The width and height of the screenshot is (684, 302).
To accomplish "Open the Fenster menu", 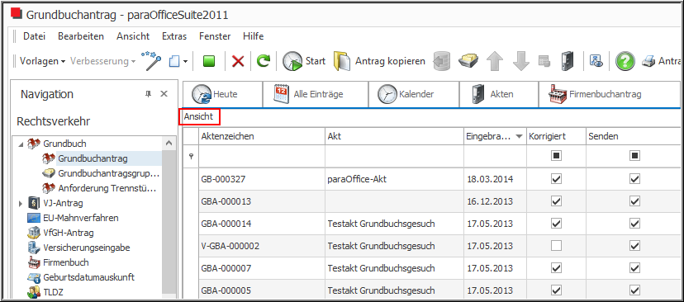I will 215,36.
